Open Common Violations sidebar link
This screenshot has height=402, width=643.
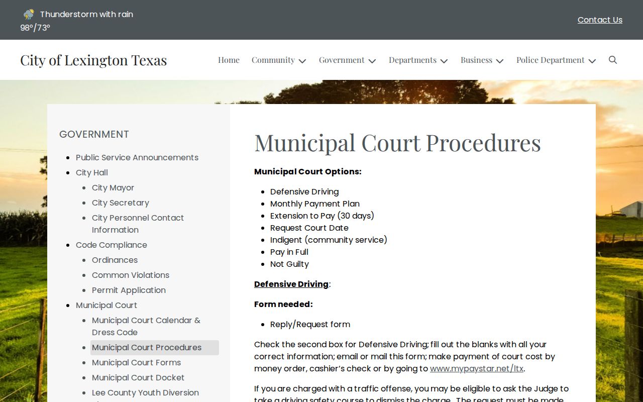click(x=131, y=275)
